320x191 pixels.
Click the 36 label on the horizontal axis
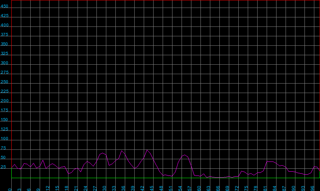coord(123,188)
